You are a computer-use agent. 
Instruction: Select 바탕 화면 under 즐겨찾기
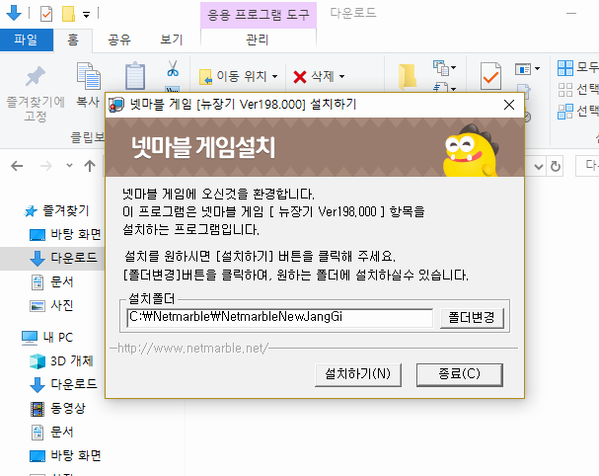pyautogui.click(x=76, y=234)
